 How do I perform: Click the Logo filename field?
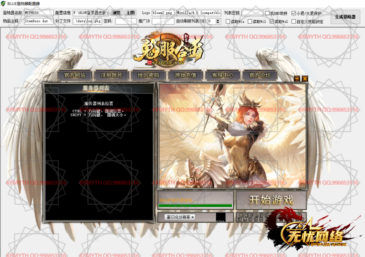coord(163,13)
